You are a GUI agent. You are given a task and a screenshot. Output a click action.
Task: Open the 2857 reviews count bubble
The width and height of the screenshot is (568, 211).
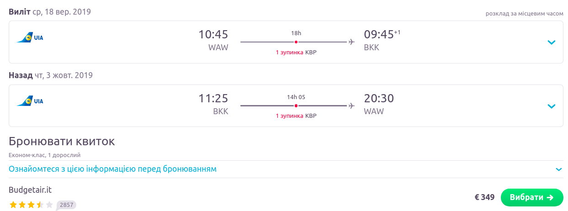click(x=67, y=205)
